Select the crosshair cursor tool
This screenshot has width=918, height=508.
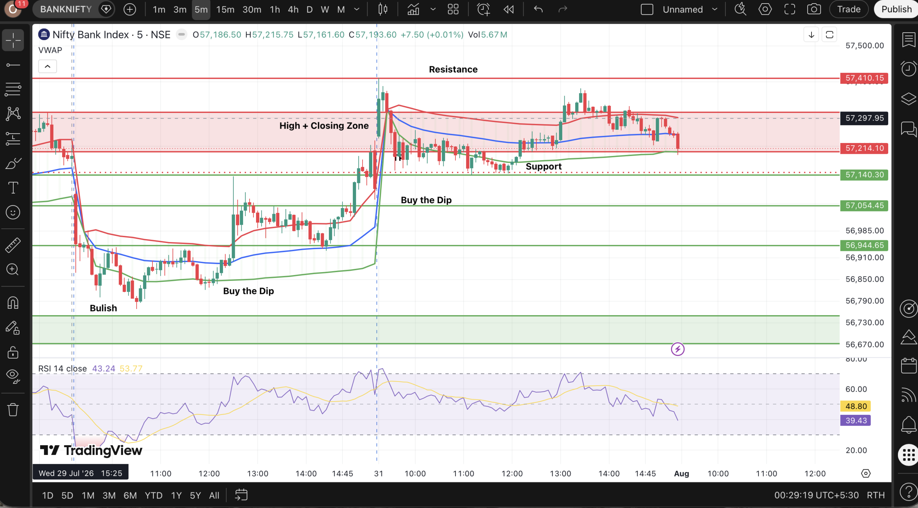13,40
